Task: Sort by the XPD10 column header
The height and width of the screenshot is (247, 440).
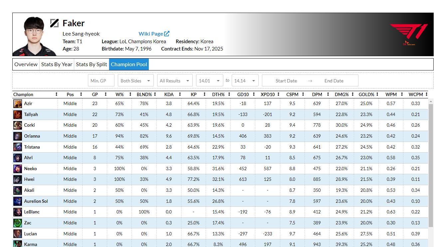Action: (x=268, y=94)
